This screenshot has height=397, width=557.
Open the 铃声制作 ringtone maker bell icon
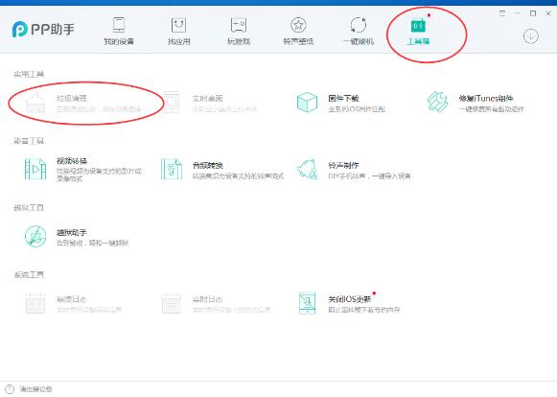click(x=308, y=169)
